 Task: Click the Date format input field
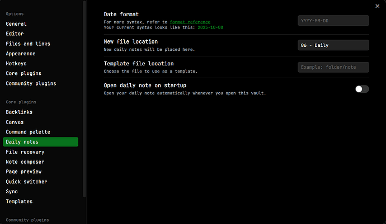(333, 21)
